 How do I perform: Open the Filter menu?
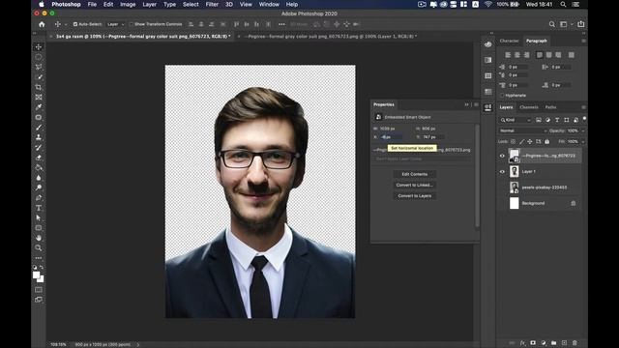point(212,4)
